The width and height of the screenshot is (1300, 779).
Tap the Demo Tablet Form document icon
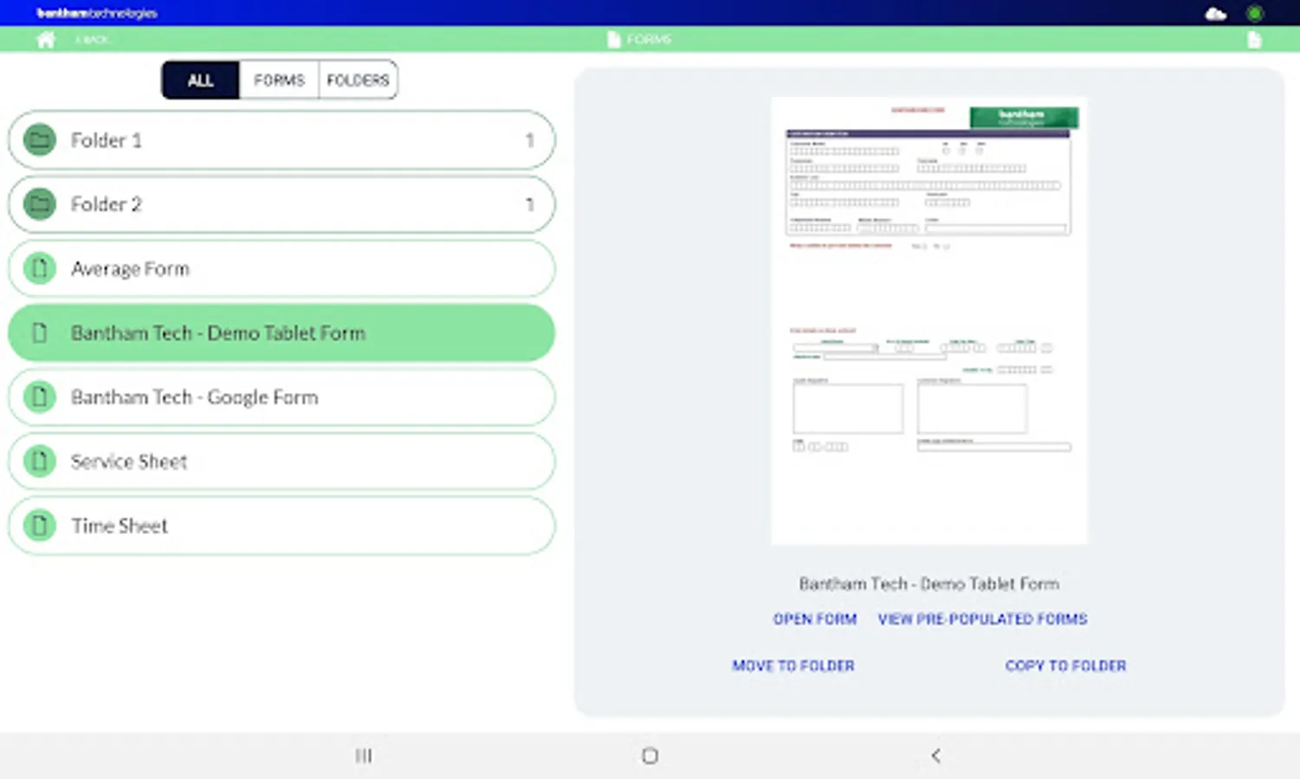(40, 332)
